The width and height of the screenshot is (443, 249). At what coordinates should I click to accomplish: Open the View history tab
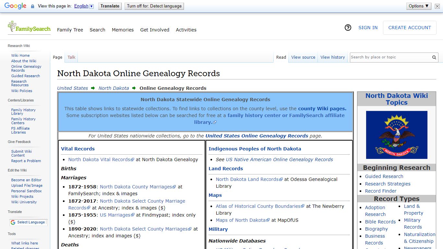click(333, 57)
